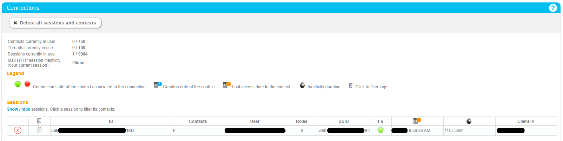Click the last access date column header icon
This screenshot has height=141, width=563.
[417, 121]
